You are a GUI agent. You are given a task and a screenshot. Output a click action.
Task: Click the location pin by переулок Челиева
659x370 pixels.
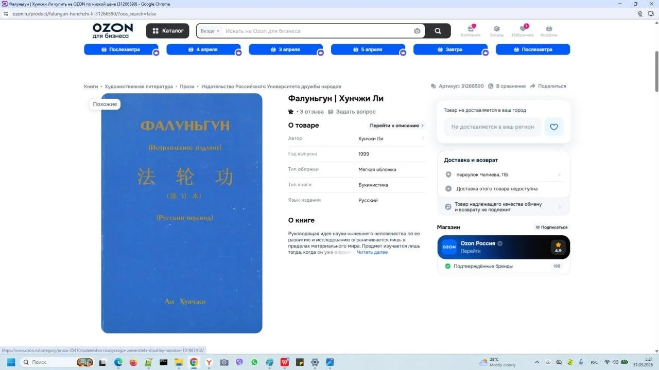448,174
